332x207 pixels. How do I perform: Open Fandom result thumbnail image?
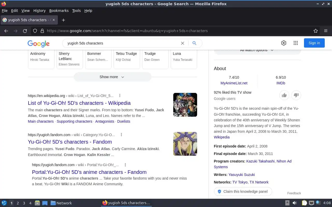coord(185,144)
